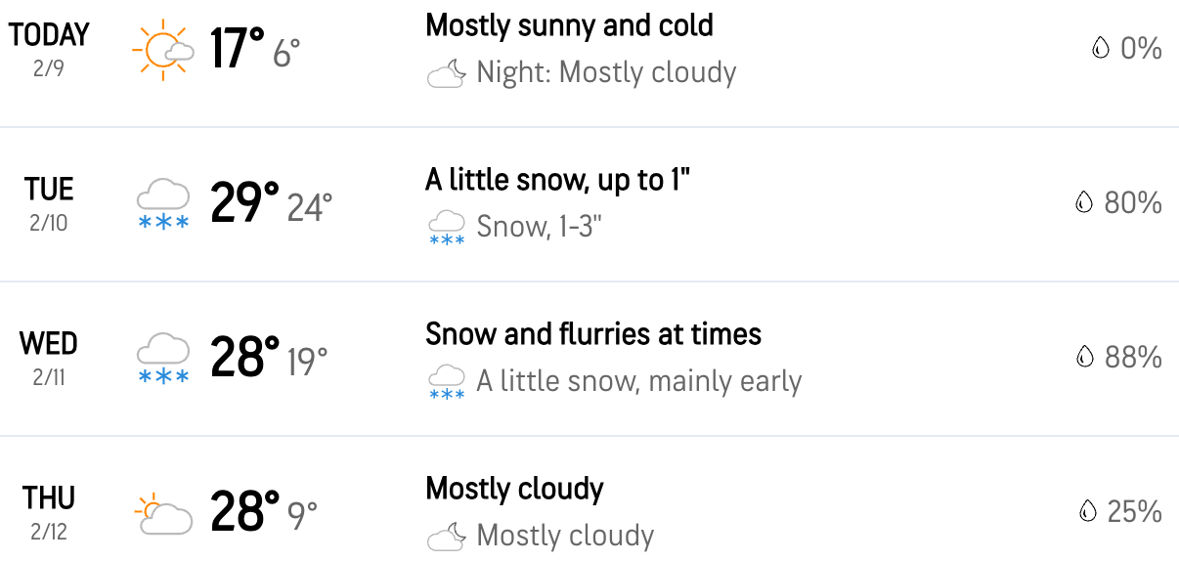The image size is (1179, 561).
Task: Open the TODAY 2/9 forecast
Action: [x=49, y=47]
